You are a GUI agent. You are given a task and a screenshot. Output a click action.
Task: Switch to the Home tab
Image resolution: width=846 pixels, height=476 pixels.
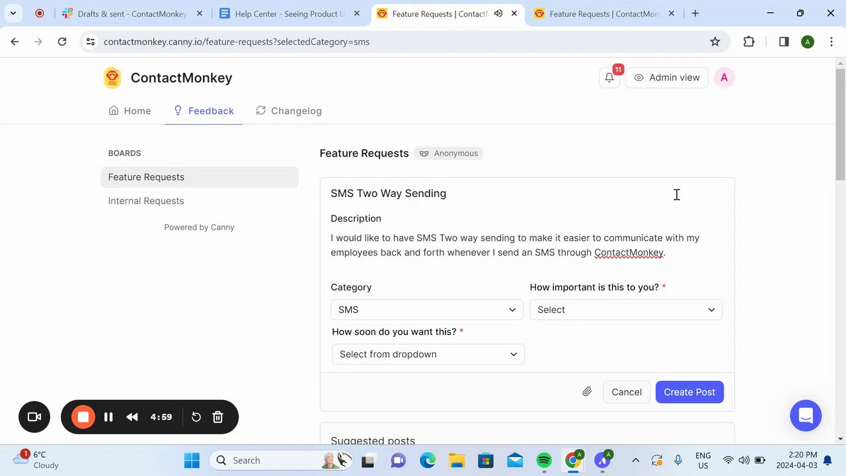coord(130,110)
